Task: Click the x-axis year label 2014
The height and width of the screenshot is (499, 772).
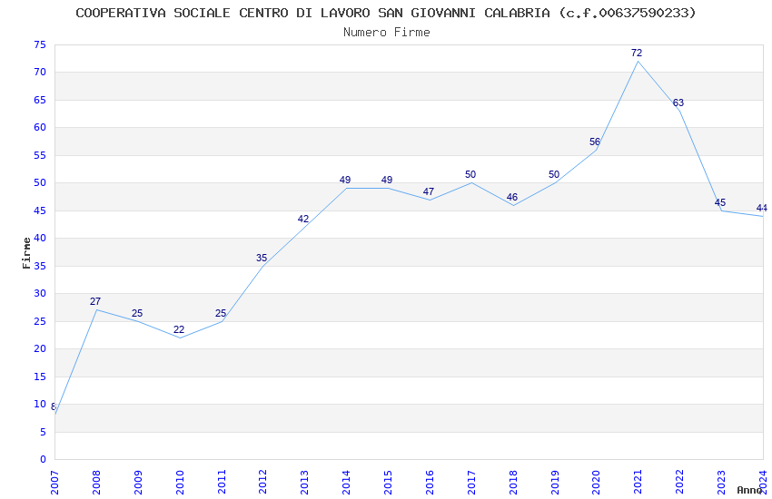Action: tap(347, 483)
